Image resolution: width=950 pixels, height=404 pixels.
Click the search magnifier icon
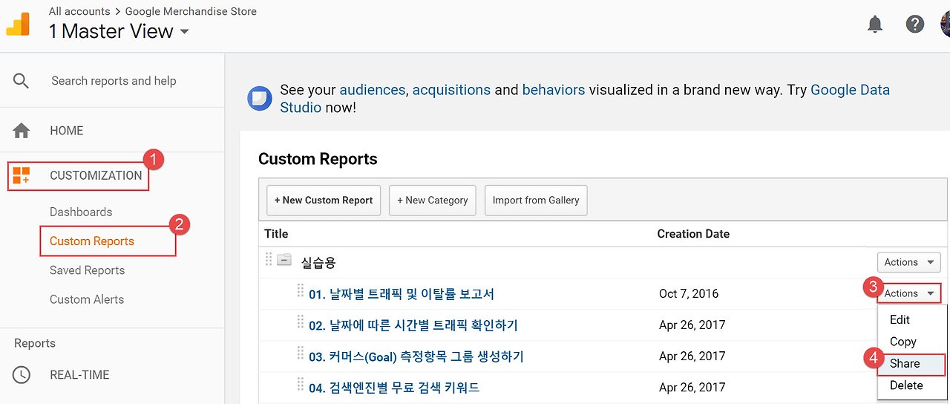tap(22, 81)
